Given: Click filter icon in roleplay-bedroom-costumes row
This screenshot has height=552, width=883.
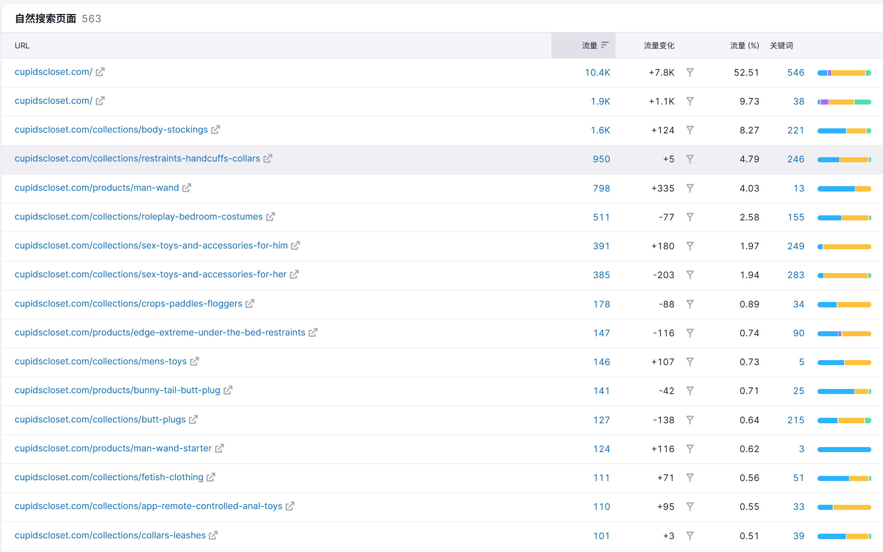Looking at the screenshot, I should [690, 217].
